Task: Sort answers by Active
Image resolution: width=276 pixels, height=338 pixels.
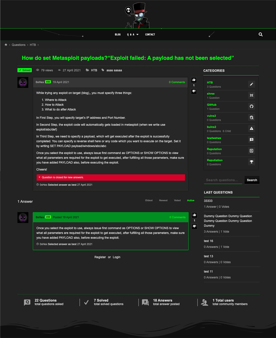Action: click(x=191, y=200)
